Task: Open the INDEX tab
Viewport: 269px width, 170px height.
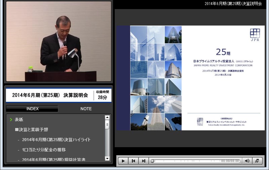Action: point(32,109)
